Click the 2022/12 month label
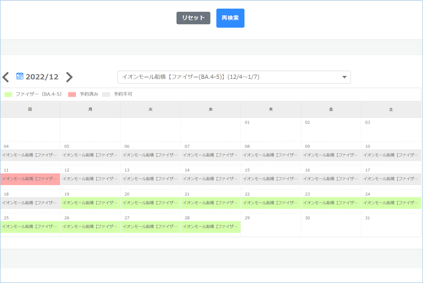Viewport: 423px width, 283px height. 42,77
